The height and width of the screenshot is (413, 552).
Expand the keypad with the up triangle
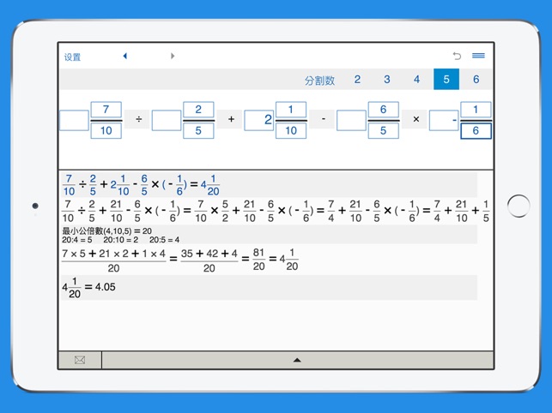297,360
